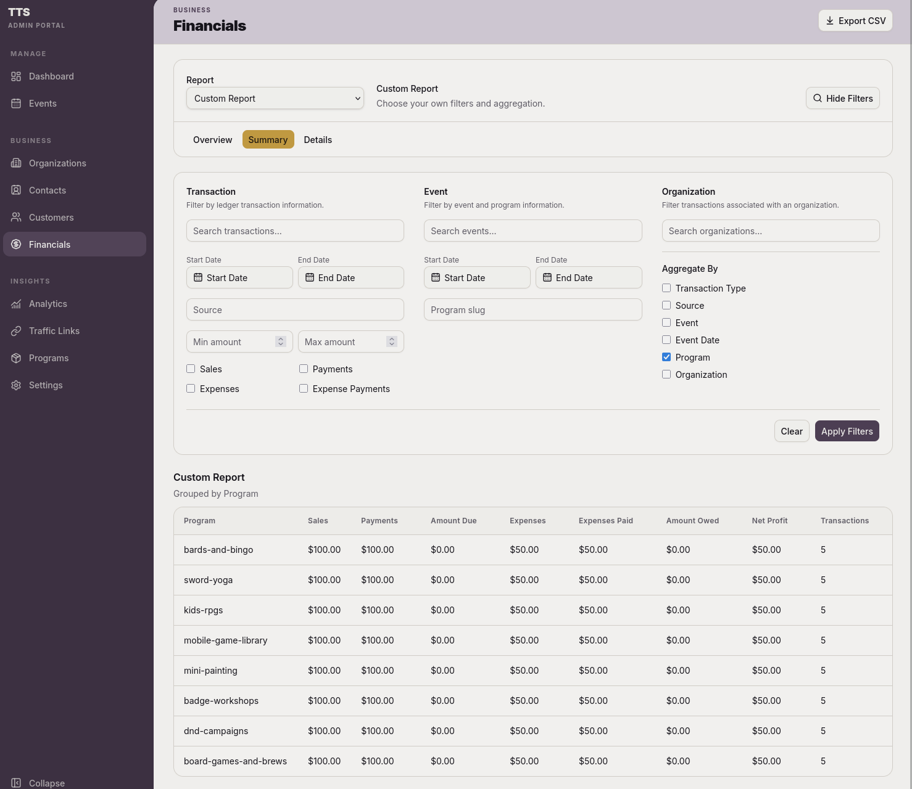Focus the Search transactions field

295,231
